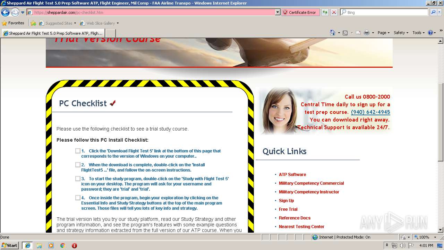Open the file explorer folder taskbar icon

(39, 245)
